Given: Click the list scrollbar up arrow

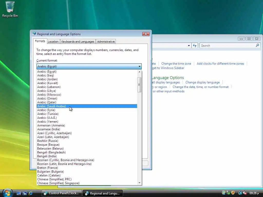Looking at the screenshot, I should (x=139, y=72).
